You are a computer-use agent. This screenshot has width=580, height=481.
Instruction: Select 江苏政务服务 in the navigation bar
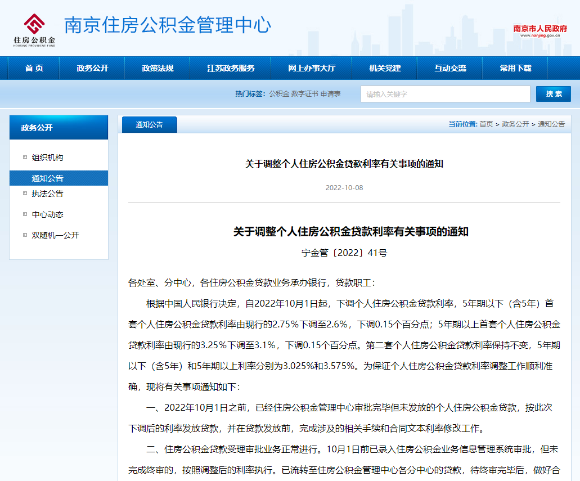(231, 68)
